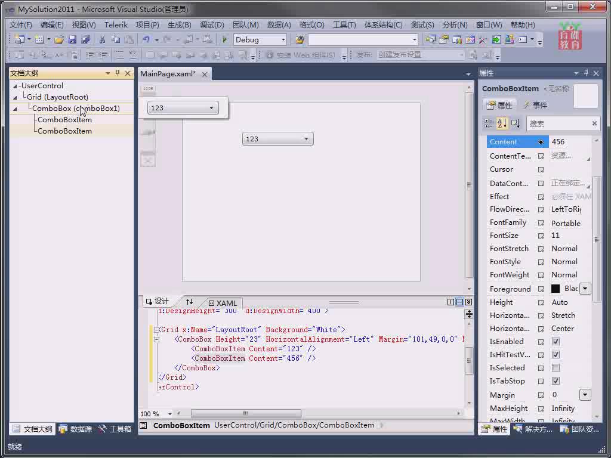611x458 pixels.
Task: Click the Add New Item toolbar icon
Action: 39,39
